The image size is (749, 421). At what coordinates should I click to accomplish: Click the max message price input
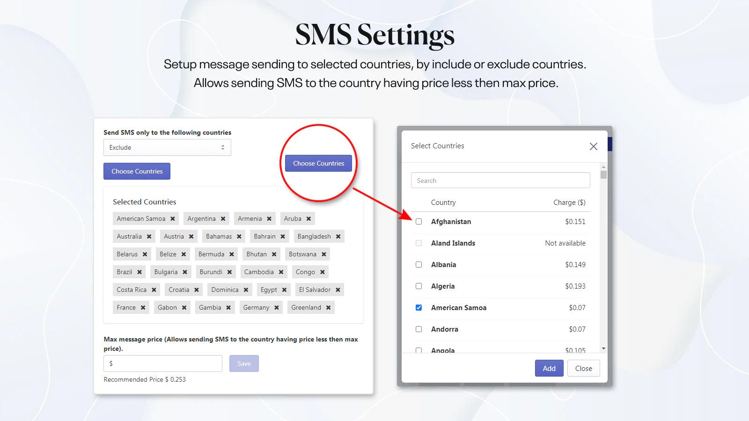(163, 363)
